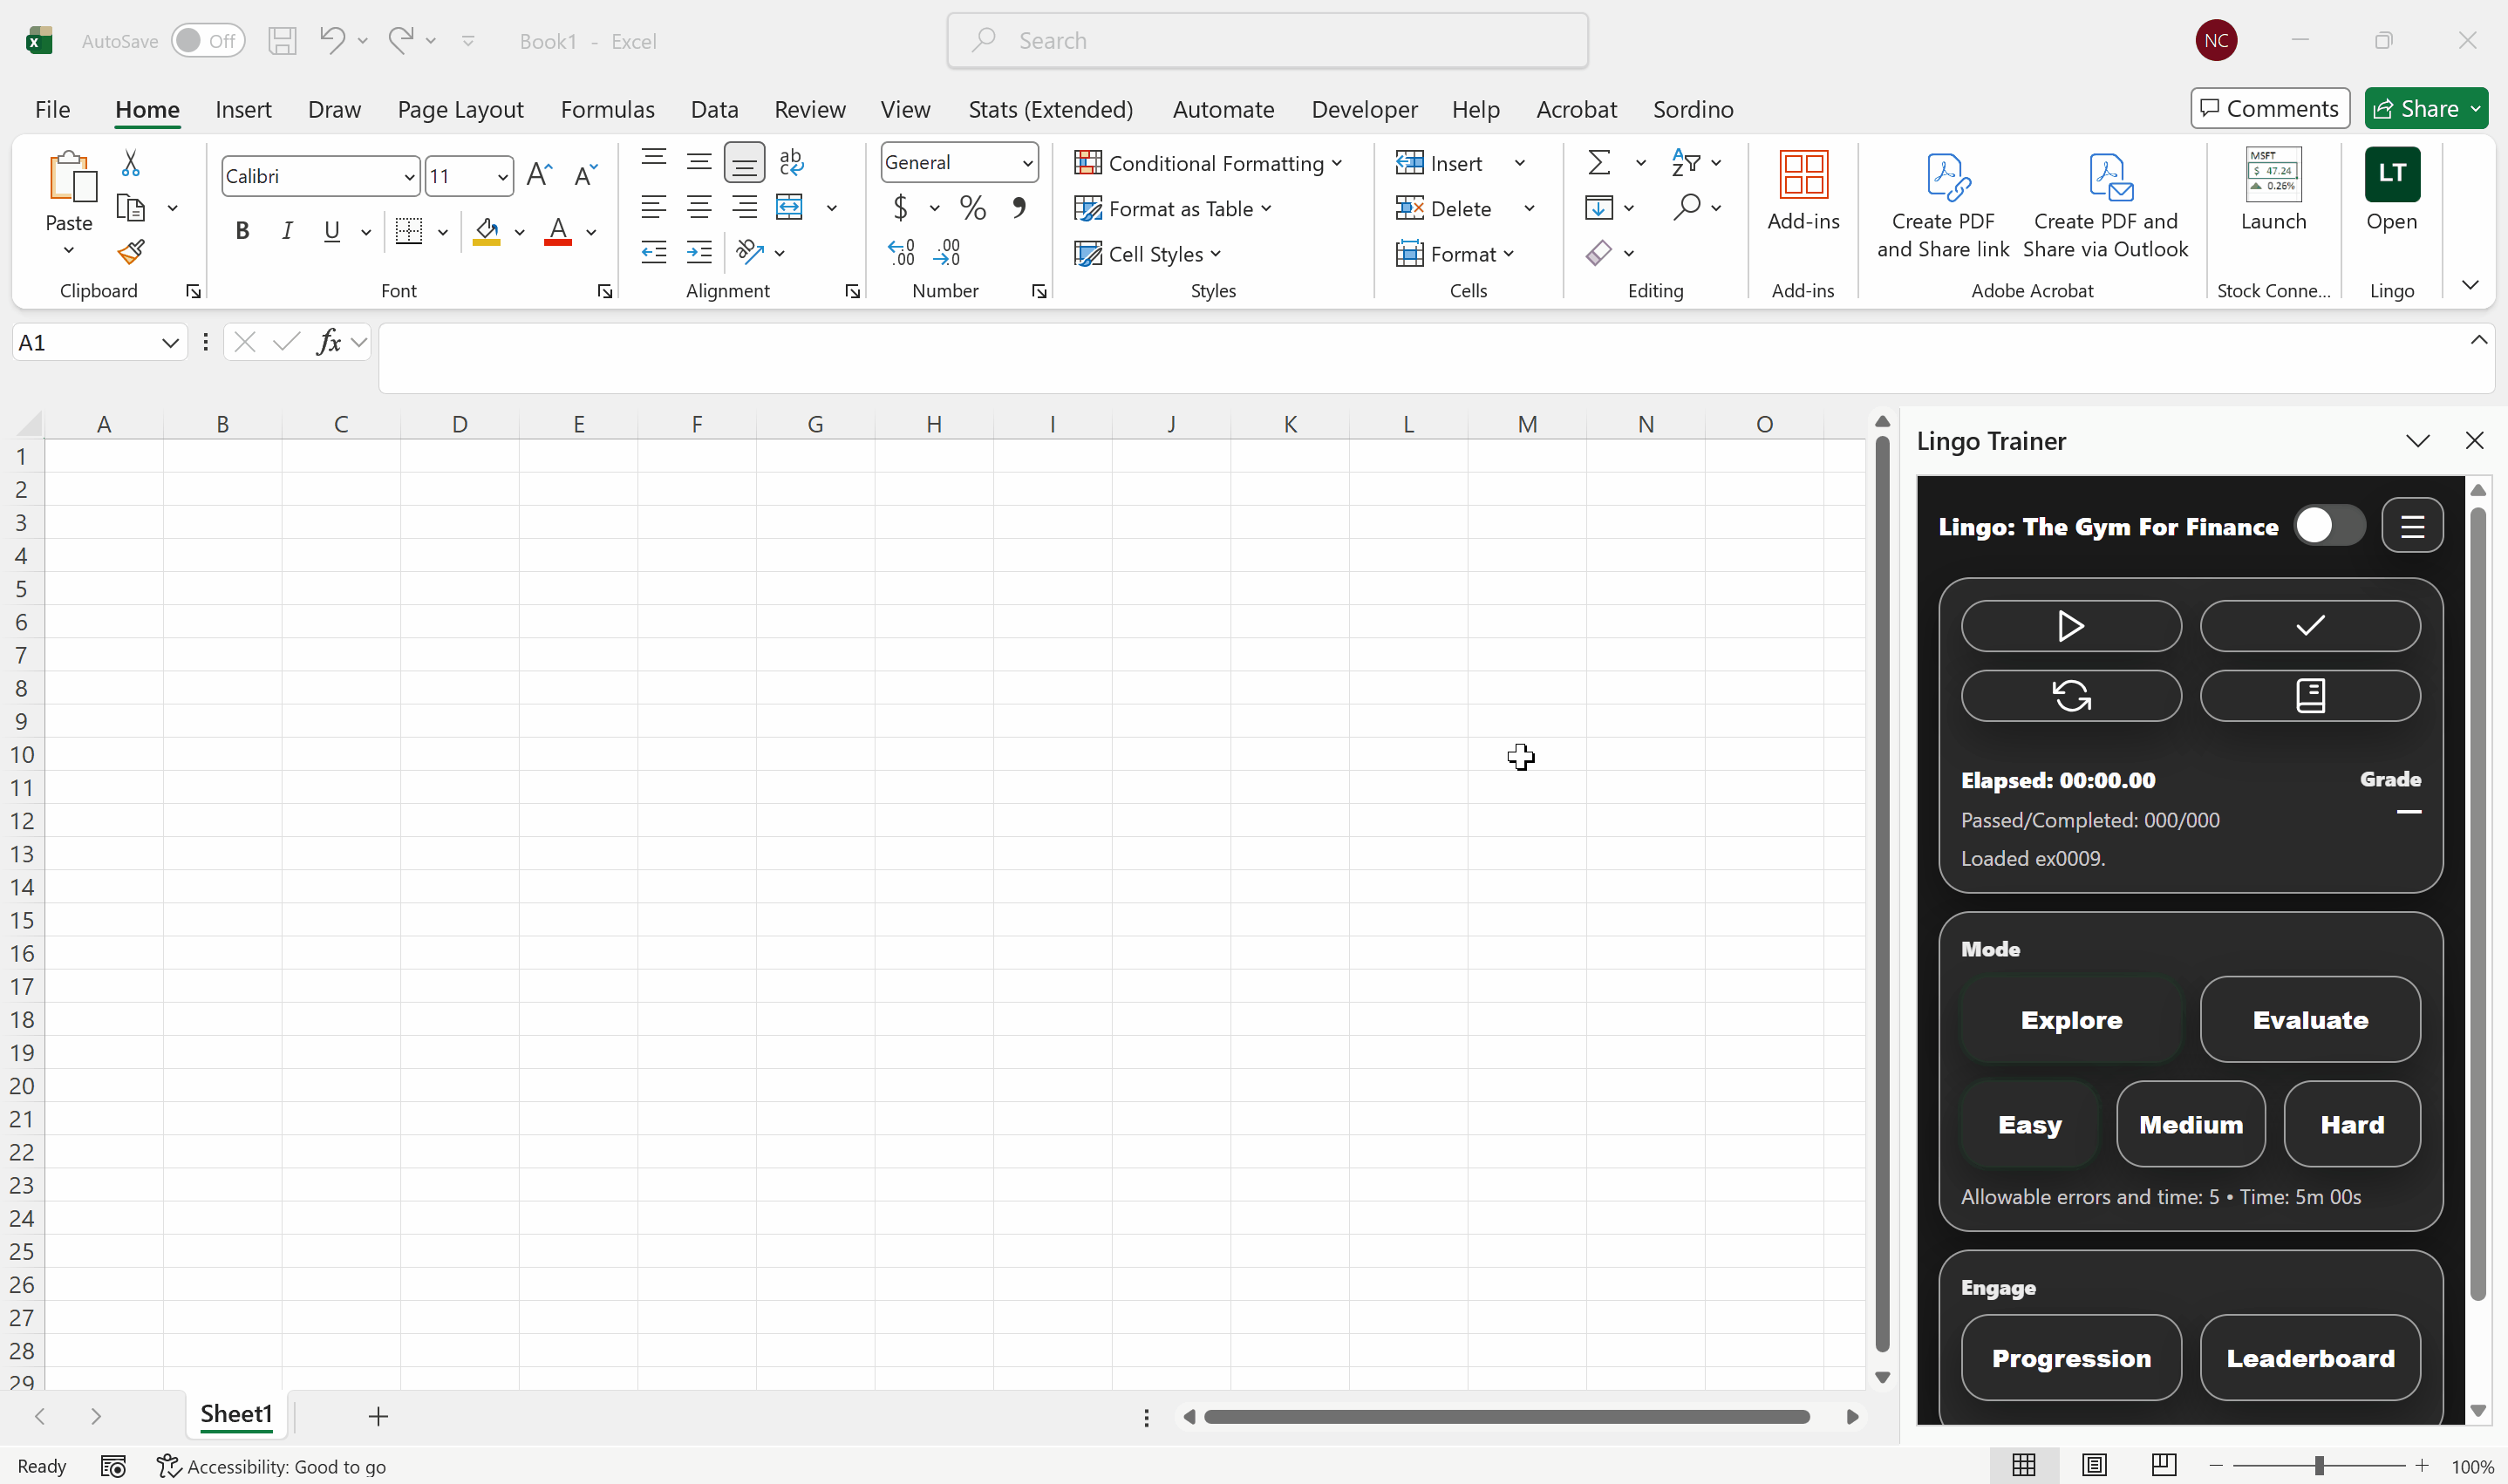This screenshot has height=1484, width=2508.
Task: Click Lingo notebook reference button
Action: pyautogui.click(x=2310, y=695)
